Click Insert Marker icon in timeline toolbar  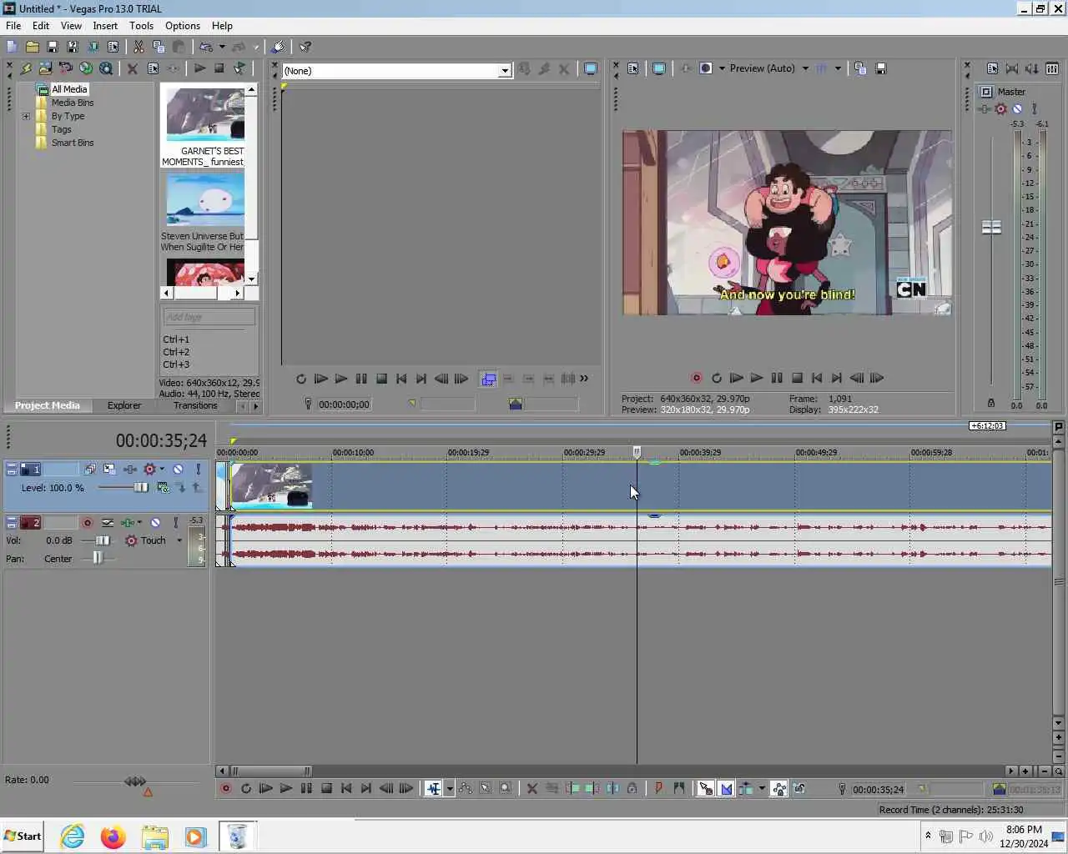click(658, 788)
